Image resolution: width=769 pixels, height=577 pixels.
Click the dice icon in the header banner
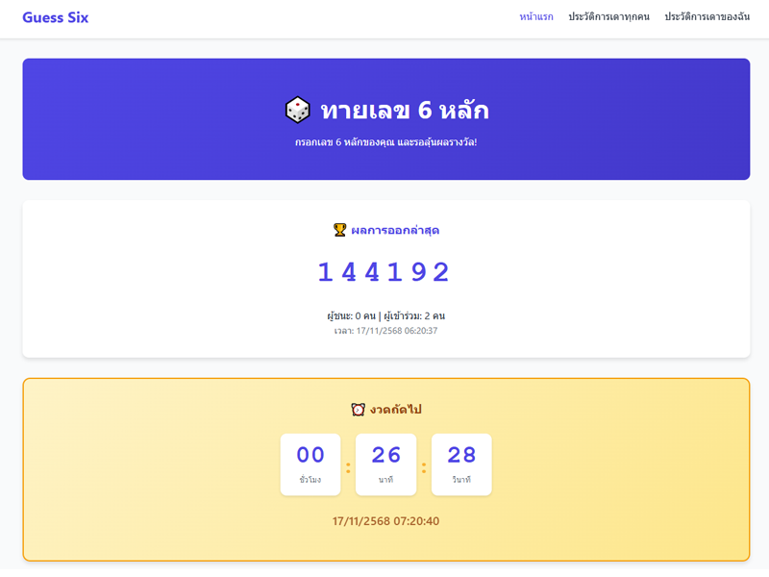pyautogui.click(x=298, y=111)
